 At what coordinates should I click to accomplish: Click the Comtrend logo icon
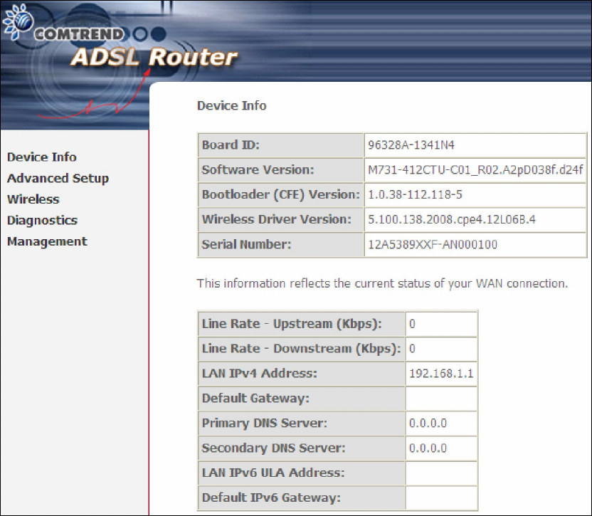click(x=18, y=21)
